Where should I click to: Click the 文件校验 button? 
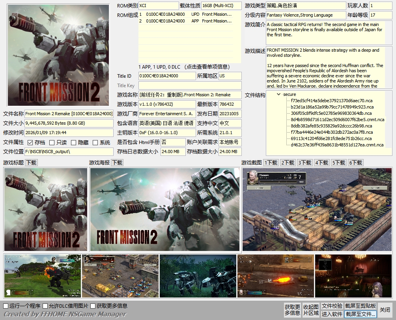click(332, 306)
